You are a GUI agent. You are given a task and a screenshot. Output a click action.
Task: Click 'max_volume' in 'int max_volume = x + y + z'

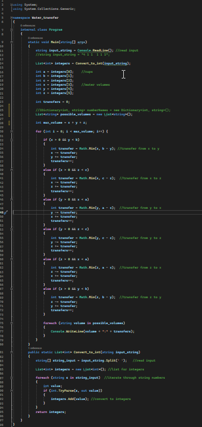(x=53, y=123)
